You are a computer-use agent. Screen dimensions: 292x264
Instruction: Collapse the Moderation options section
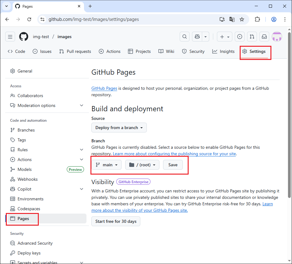tap(82, 105)
